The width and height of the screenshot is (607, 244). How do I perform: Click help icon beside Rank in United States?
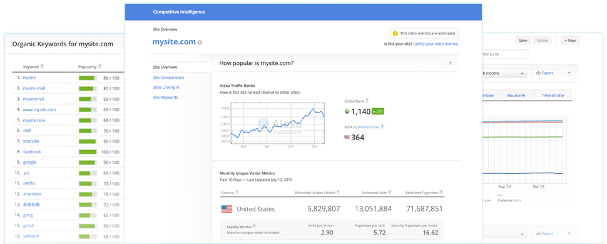(382, 126)
